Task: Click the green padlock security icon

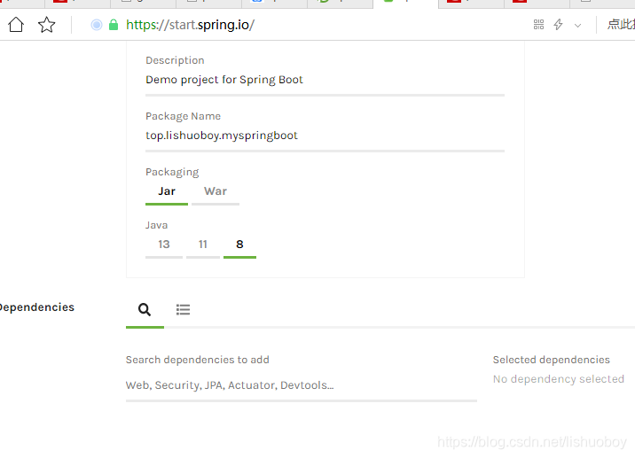Action: pos(114,25)
